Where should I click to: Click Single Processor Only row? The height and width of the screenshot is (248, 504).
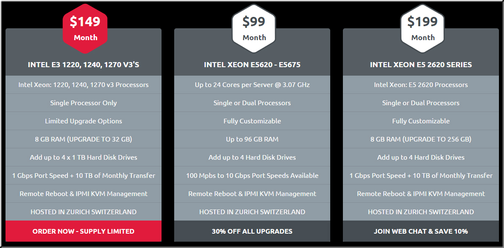point(84,103)
